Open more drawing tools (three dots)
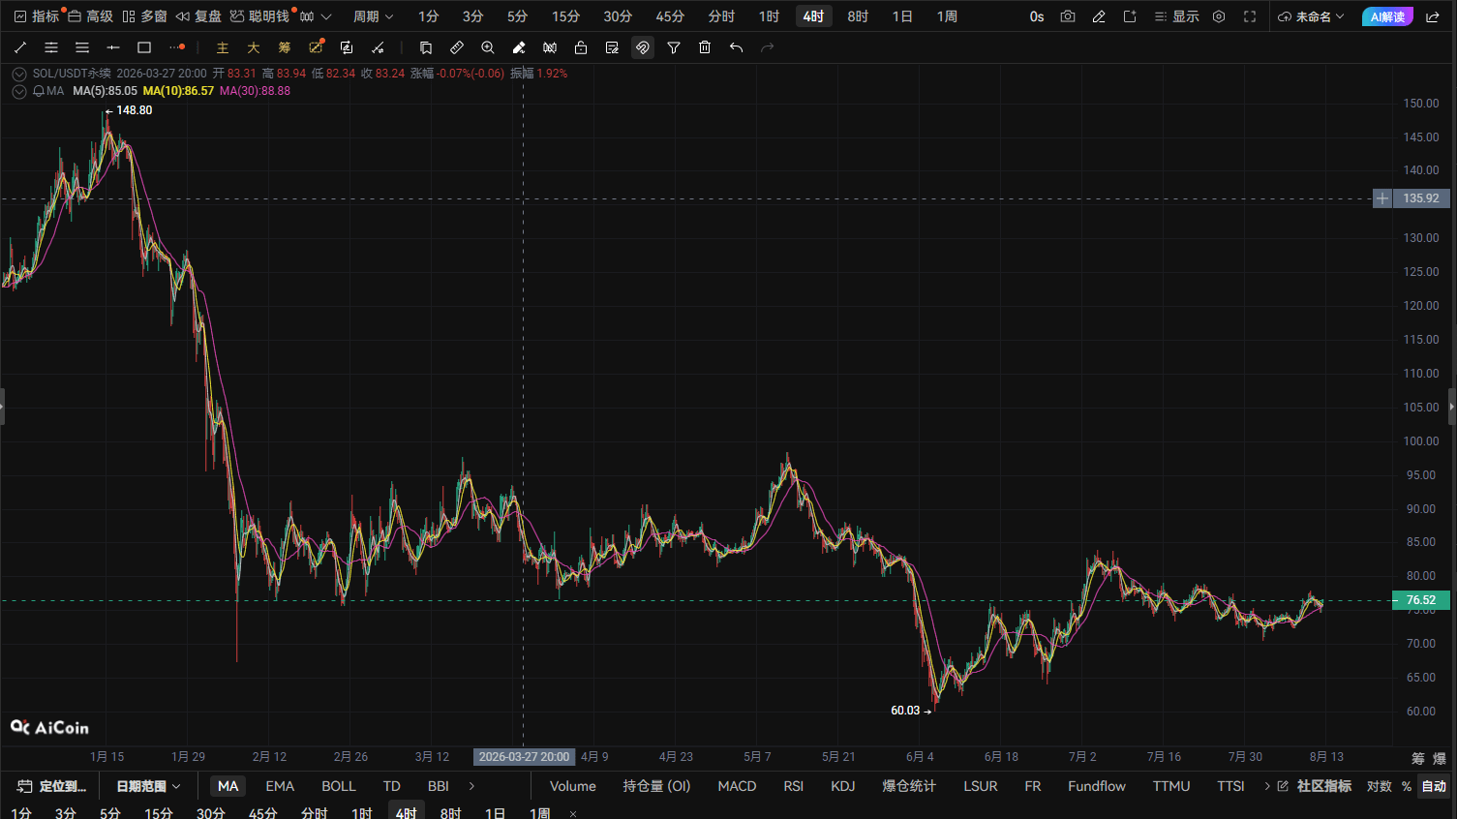The width and height of the screenshot is (1457, 819). click(x=176, y=47)
